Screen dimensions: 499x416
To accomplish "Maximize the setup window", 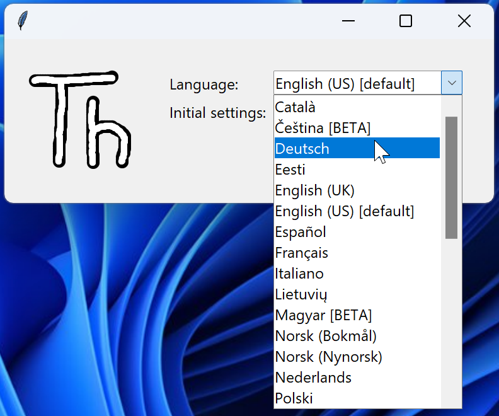I will tap(406, 21).
